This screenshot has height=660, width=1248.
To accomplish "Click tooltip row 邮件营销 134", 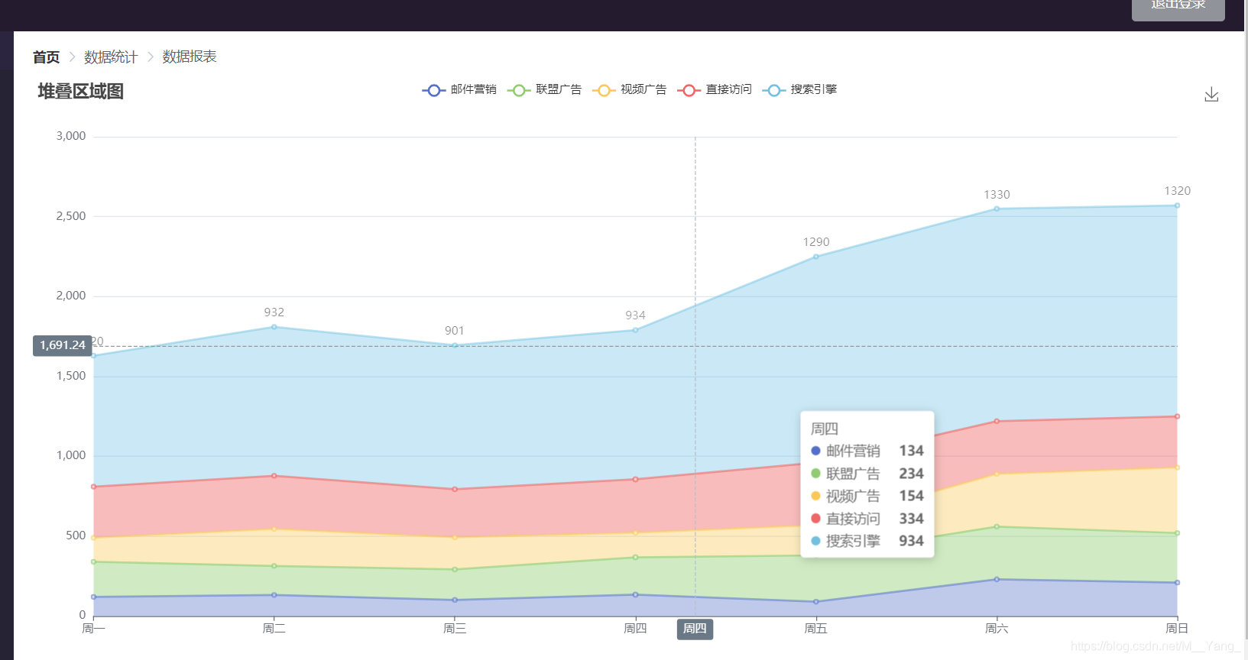I will point(867,451).
